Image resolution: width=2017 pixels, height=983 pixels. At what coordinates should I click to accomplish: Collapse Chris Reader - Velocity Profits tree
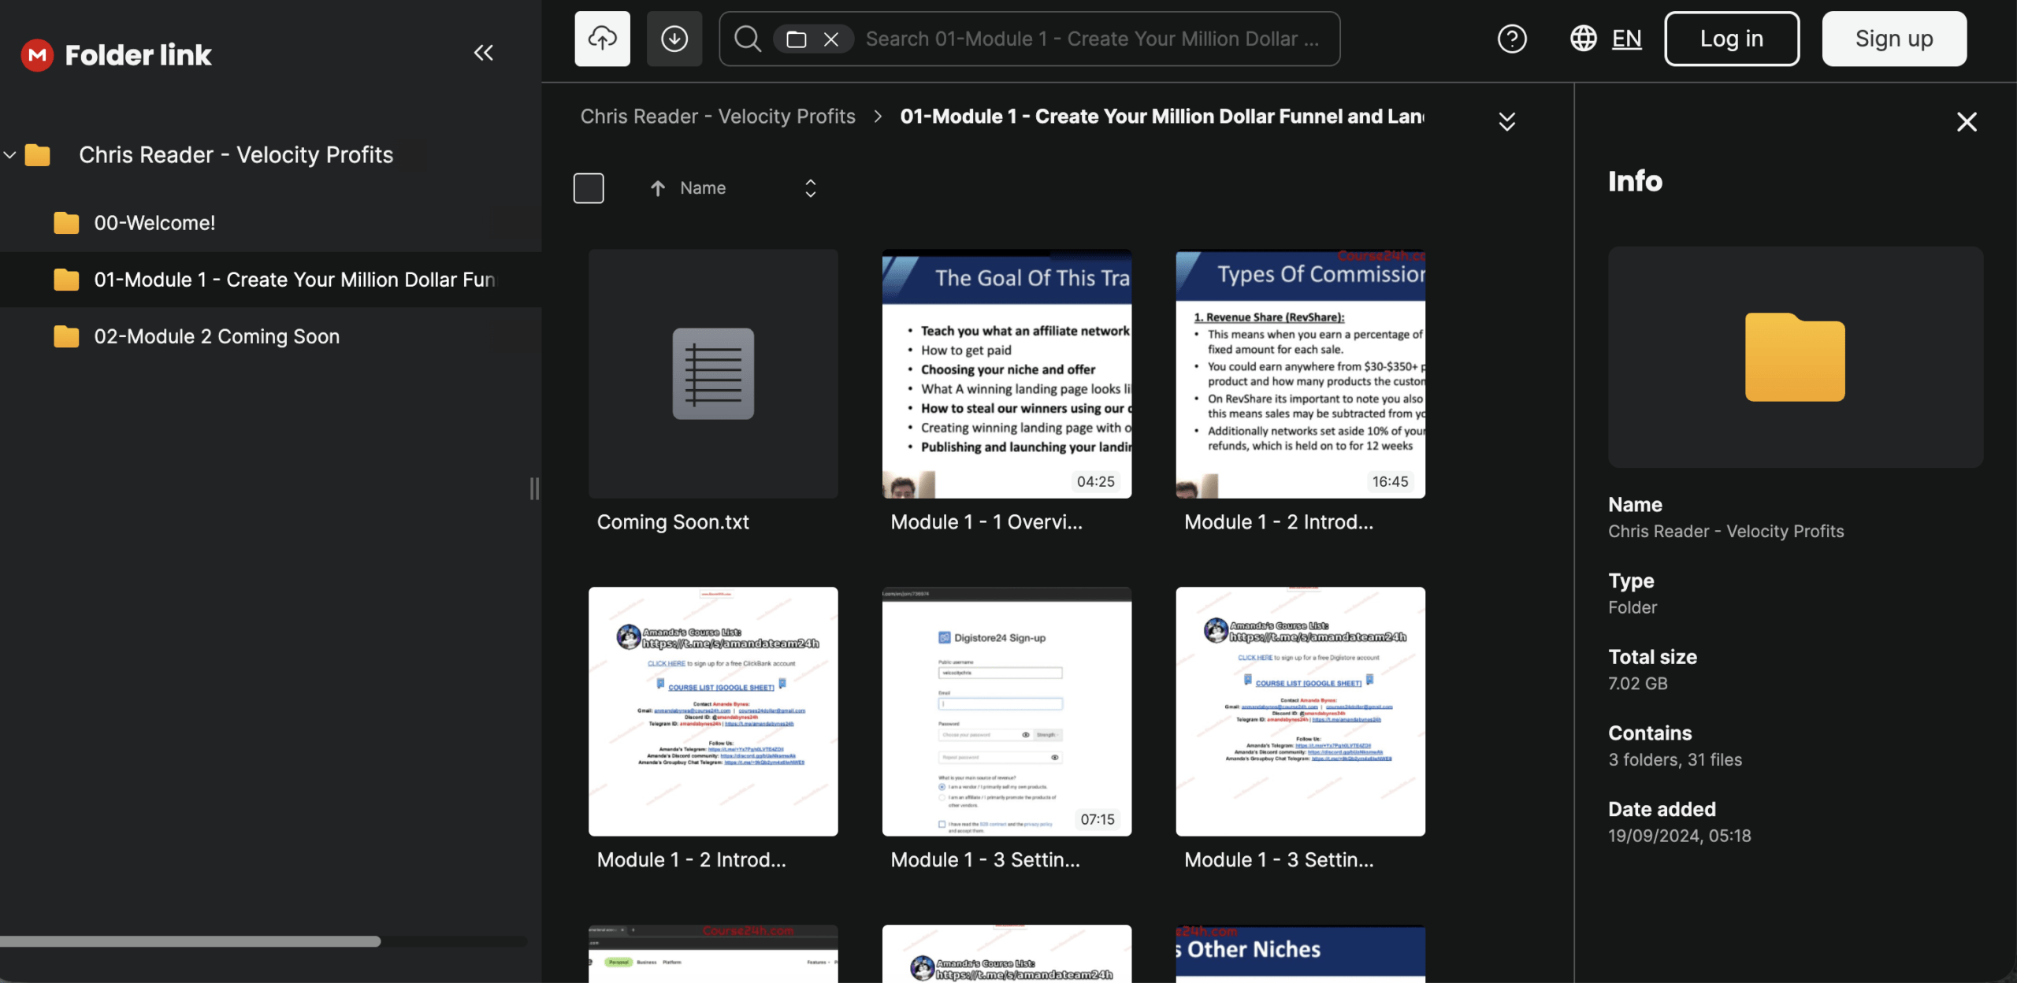click(x=10, y=155)
